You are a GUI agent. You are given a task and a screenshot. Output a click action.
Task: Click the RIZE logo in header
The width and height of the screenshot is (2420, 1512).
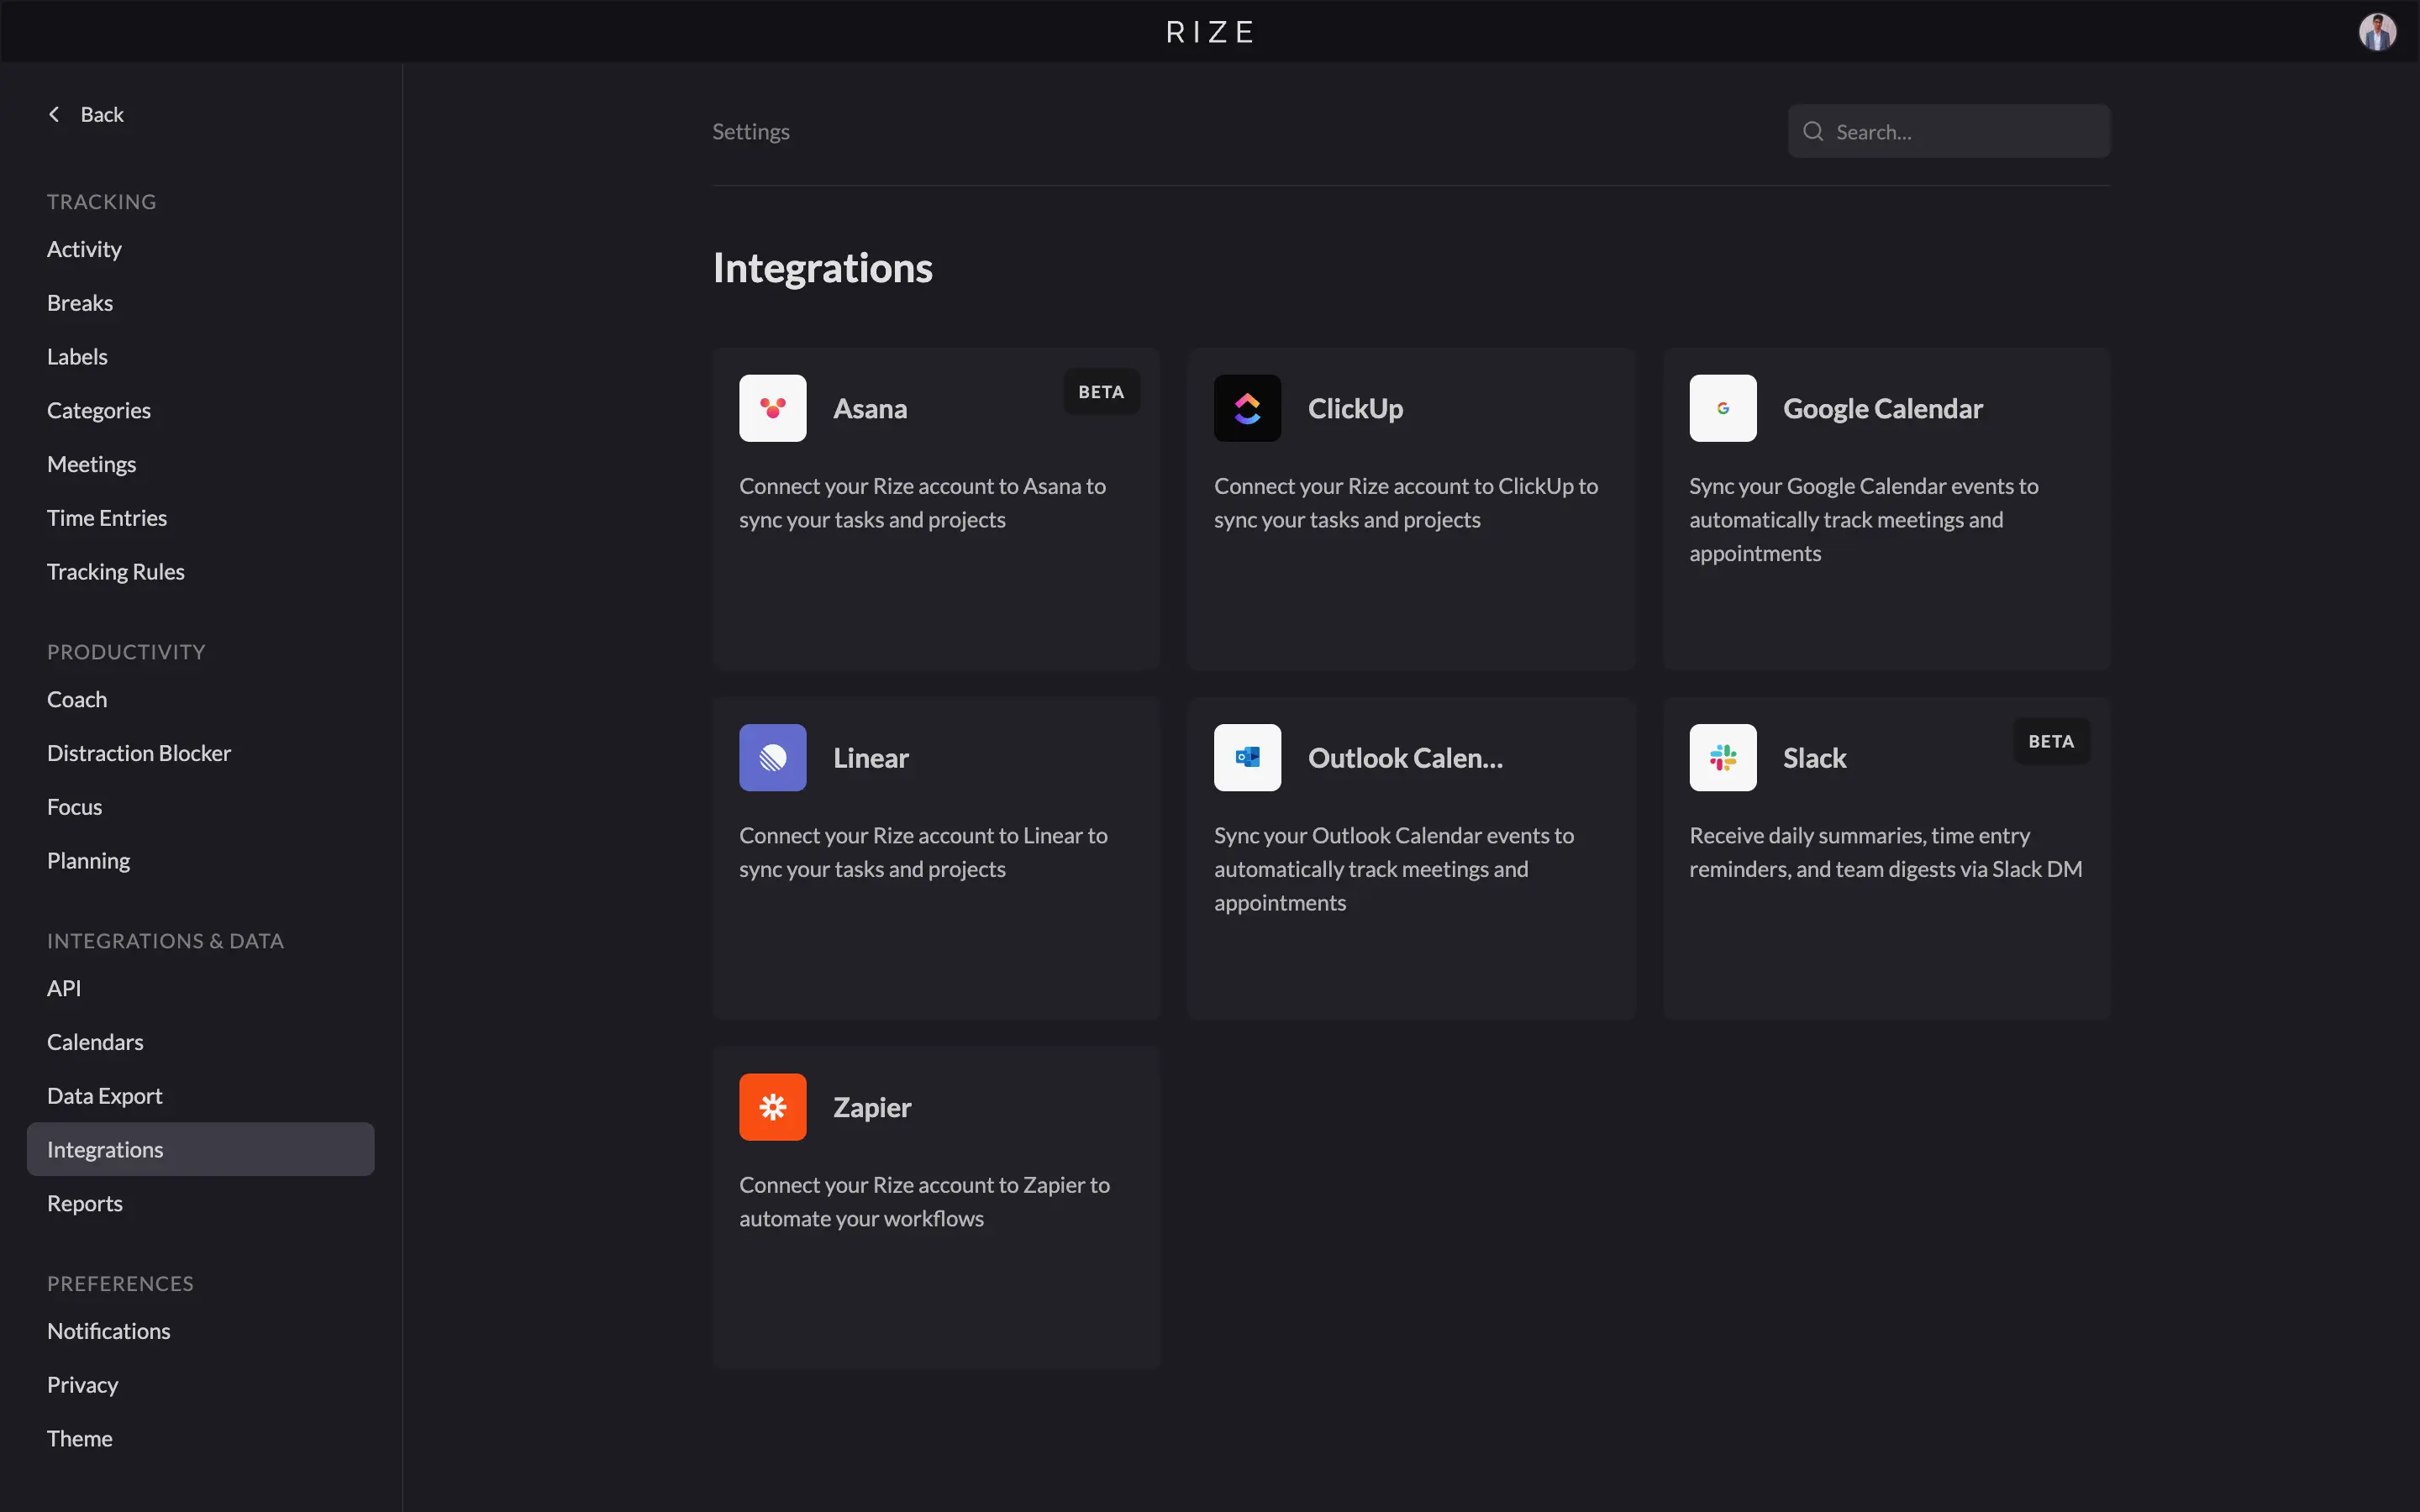[1210, 32]
